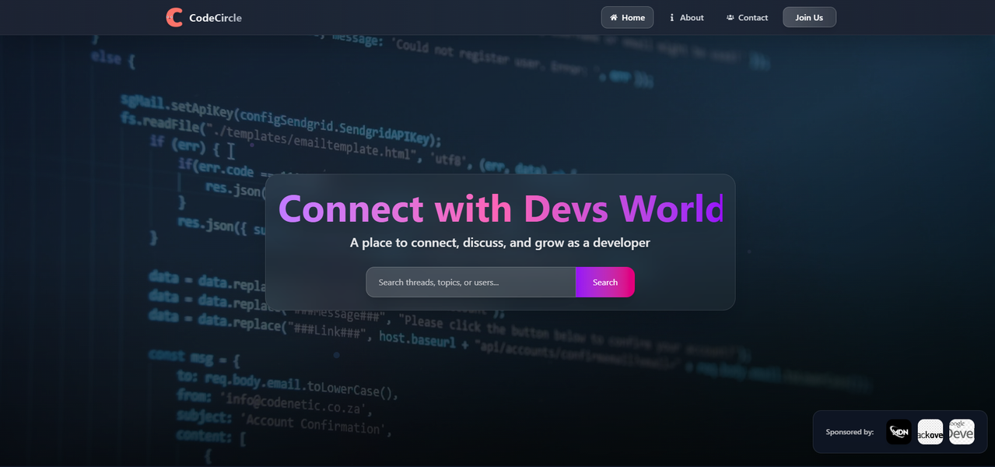Focus the search threads, topics, or users field

pos(471,282)
